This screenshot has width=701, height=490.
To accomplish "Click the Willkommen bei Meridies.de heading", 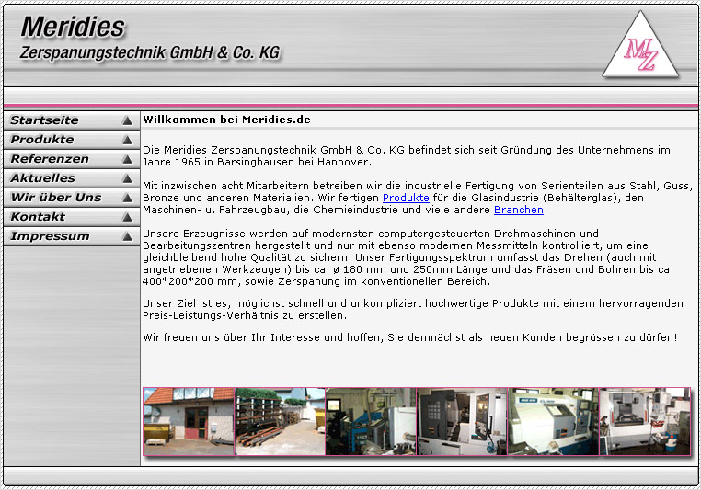I will click(x=226, y=120).
